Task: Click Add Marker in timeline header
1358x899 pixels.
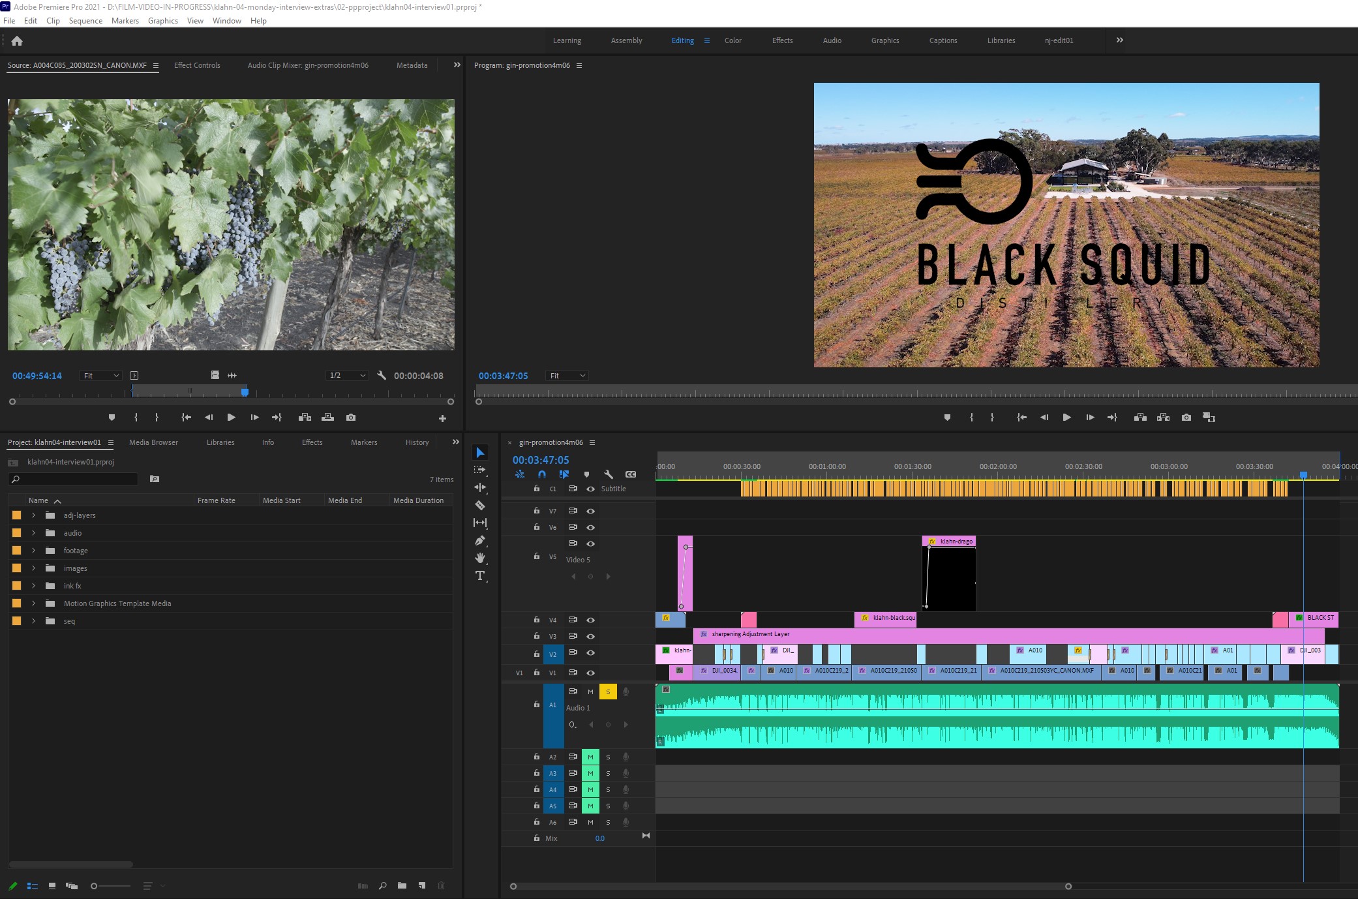Action: [586, 474]
